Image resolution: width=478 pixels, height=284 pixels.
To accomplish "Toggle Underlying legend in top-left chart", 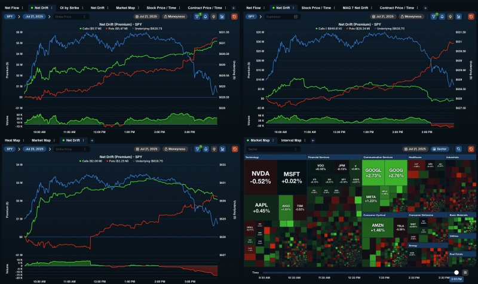I will click(x=147, y=29).
